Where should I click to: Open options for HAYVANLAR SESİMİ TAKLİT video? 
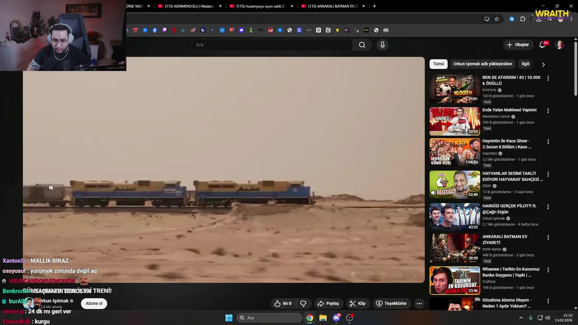tap(548, 174)
